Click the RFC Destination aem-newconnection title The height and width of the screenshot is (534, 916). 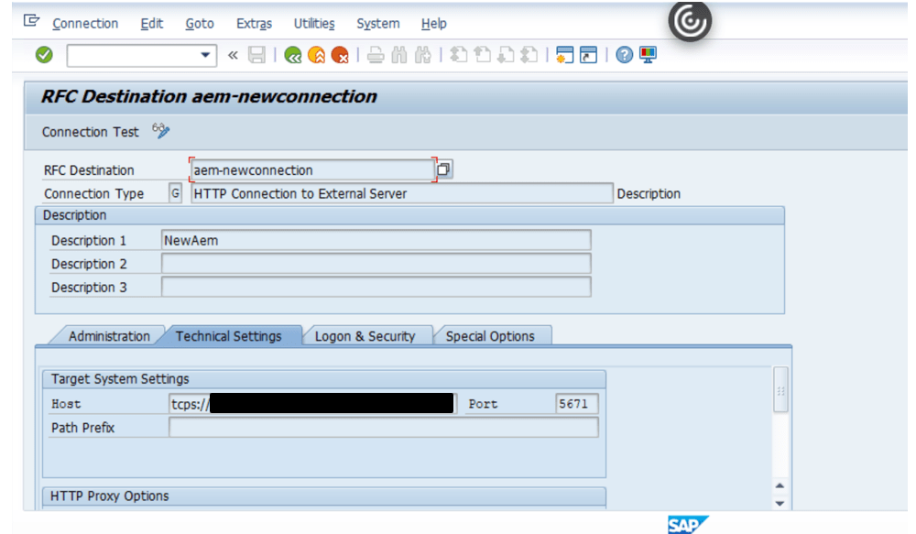click(209, 96)
